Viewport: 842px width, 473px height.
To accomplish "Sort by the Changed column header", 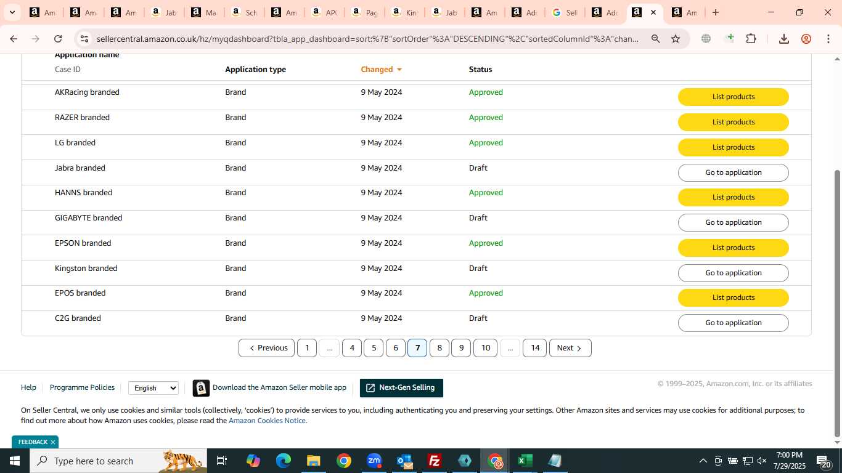I will [x=382, y=70].
